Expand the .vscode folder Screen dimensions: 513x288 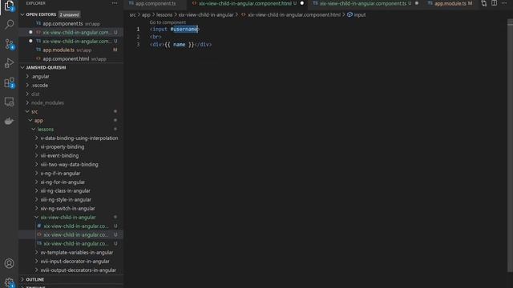(40, 86)
